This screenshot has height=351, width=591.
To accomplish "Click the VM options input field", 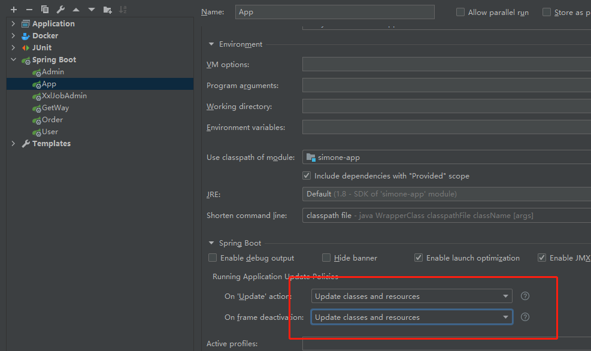I will tap(447, 64).
